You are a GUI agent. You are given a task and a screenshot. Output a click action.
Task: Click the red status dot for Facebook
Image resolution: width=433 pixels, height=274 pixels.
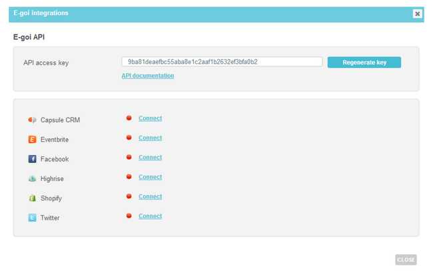coord(129,157)
